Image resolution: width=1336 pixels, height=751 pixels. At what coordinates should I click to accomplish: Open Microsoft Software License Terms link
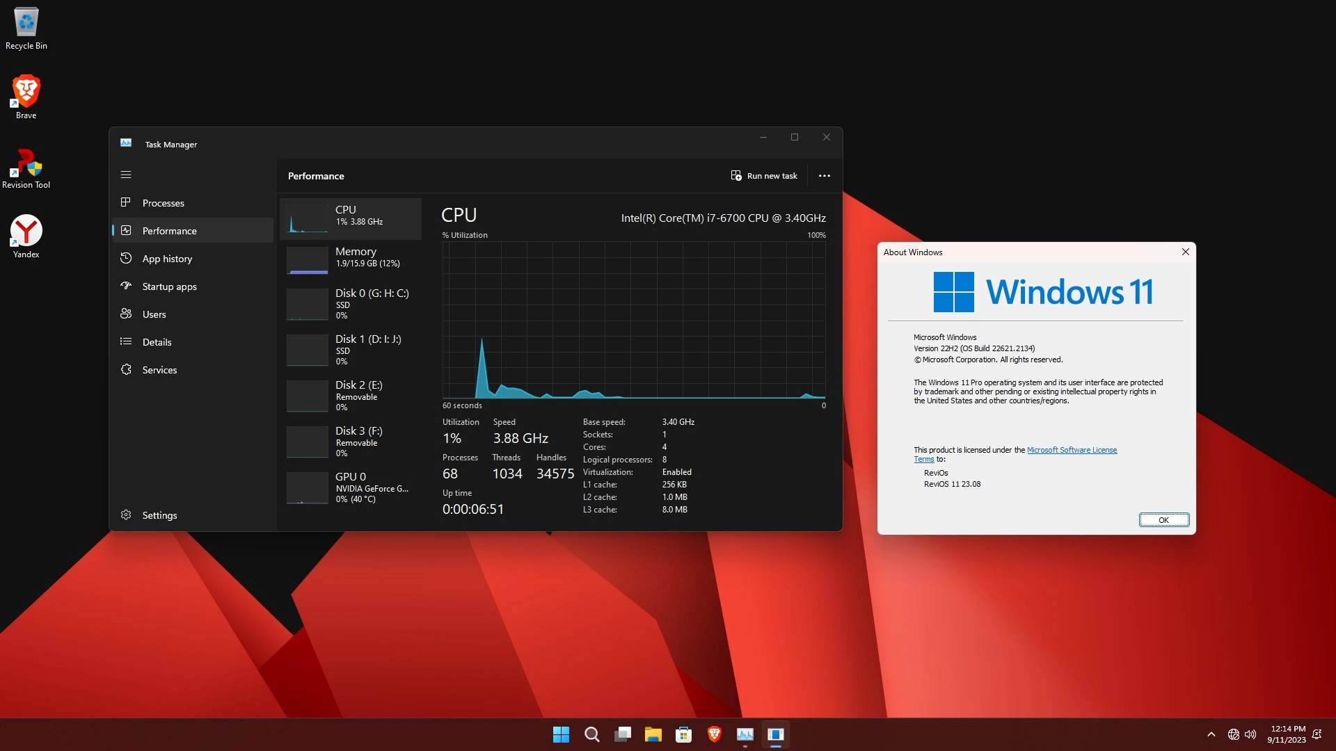(x=1072, y=450)
